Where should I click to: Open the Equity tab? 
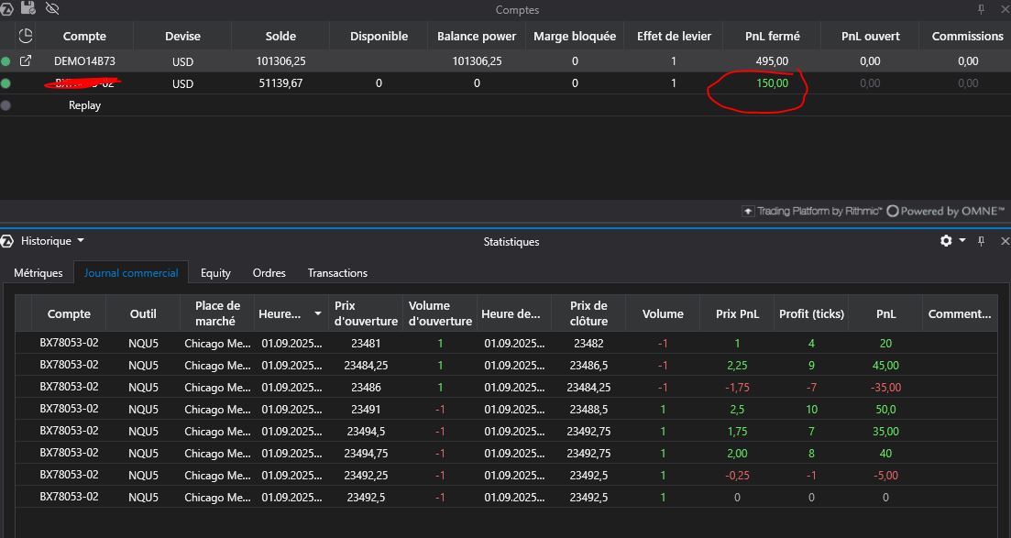click(215, 273)
